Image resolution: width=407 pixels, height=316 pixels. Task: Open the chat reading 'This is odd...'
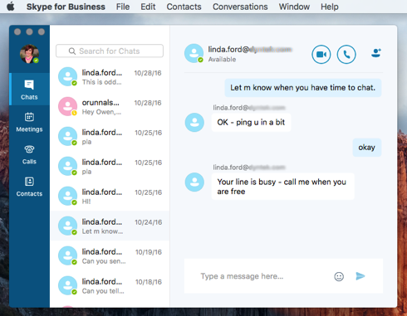[110, 76]
